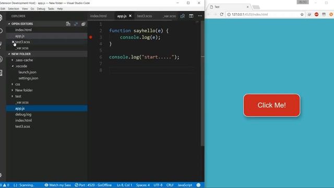
Task: Click the Save All icon in Open Editors
Action: point(76,24)
